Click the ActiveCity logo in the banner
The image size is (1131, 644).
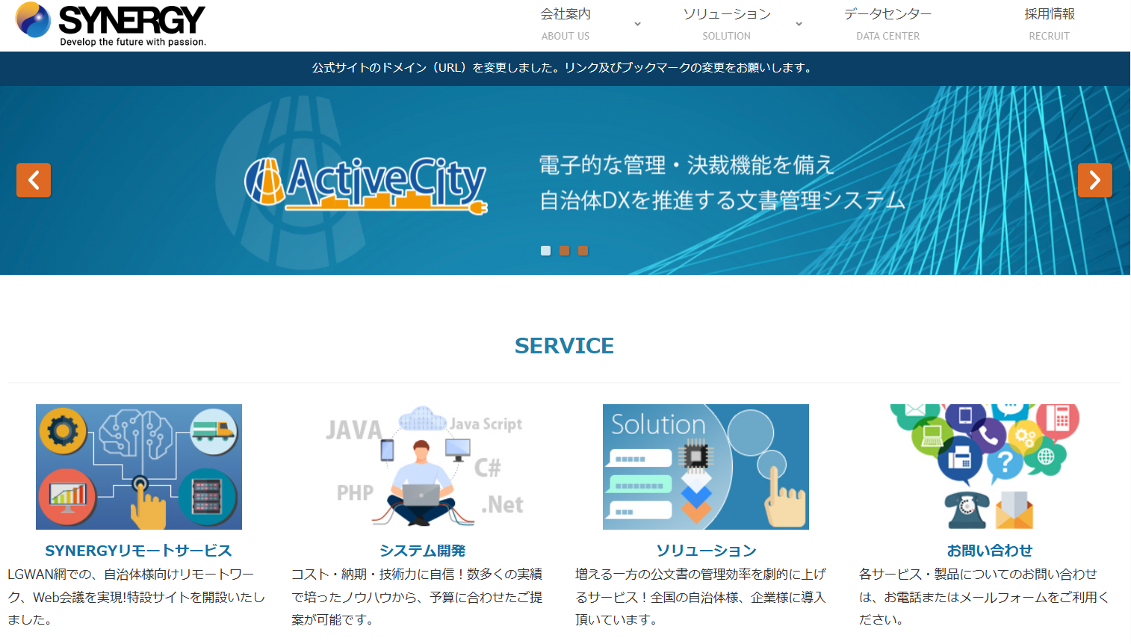point(366,185)
